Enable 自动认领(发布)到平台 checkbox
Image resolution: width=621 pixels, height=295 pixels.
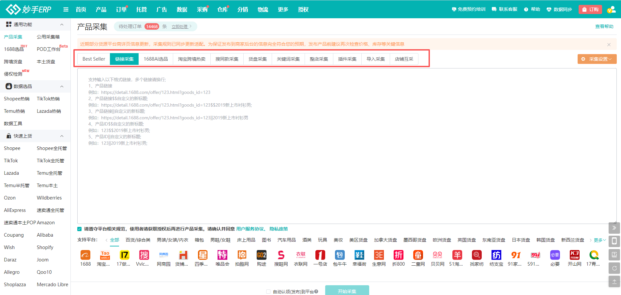pyautogui.click(x=268, y=291)
